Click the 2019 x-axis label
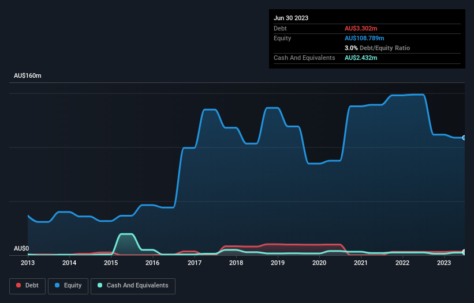Screen dimensions: 474x303 [278, 263]
